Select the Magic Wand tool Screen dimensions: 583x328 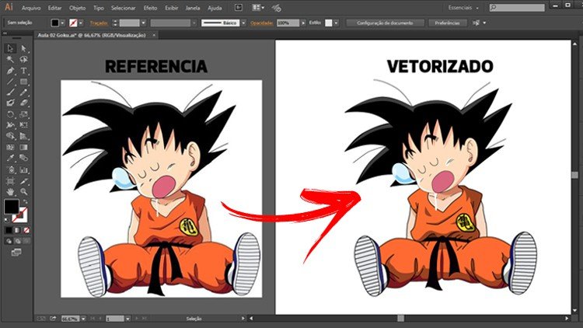click(x=10, y=60)
